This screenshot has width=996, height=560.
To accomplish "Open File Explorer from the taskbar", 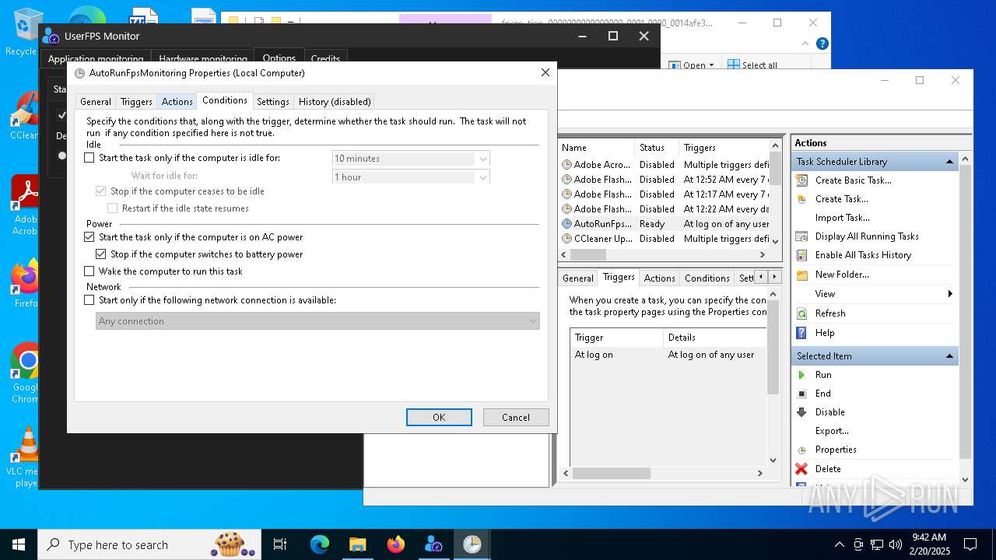I will pyautogui.click(x=357, y=544).
